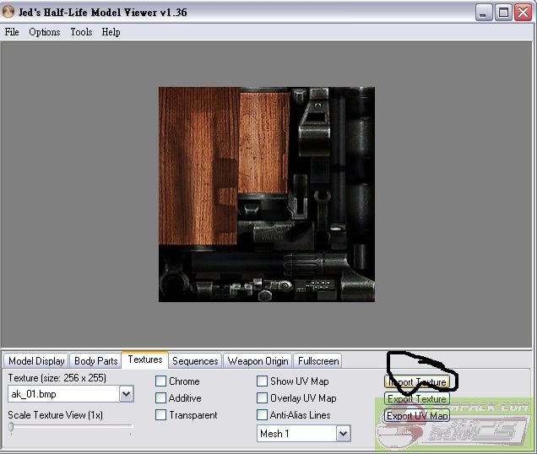Click the app icon in title bar
Image resolution: width=537 pixels, height=454 pixels.
tap(9, 12)
